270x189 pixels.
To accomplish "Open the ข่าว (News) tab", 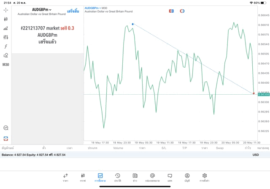I will [135, 178].
